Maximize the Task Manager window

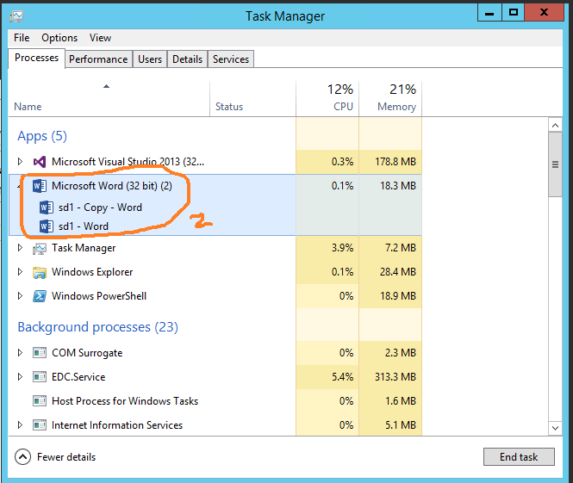pos(513,13)
